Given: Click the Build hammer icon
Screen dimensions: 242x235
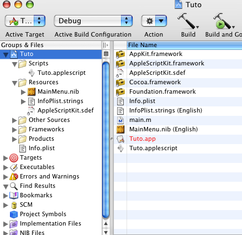Looking at the screenshot, I should [x=188, y=21].
